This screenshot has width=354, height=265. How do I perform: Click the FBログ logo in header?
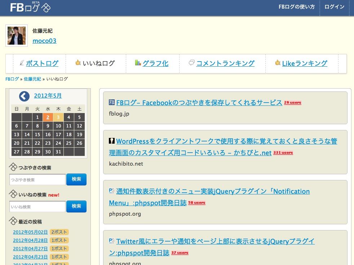(30, 7)
